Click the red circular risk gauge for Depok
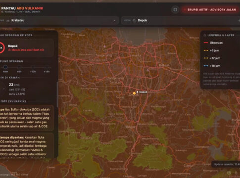 [1, 47]
